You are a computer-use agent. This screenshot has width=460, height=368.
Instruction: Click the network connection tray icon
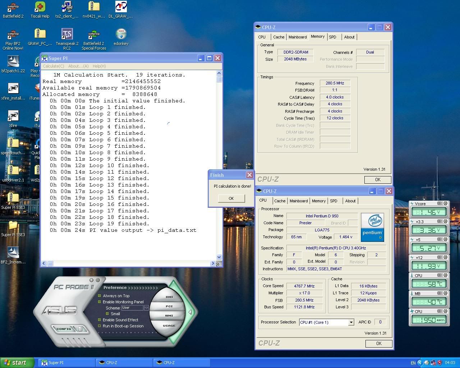433,363
